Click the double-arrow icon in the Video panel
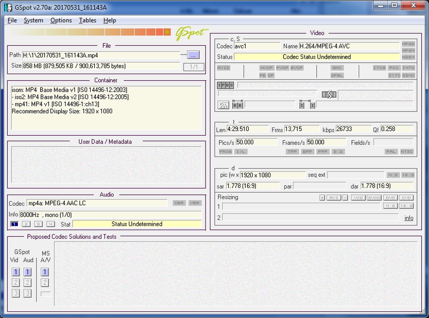The height and width of the screenshot is (318, 429). (x=329, y=95)
